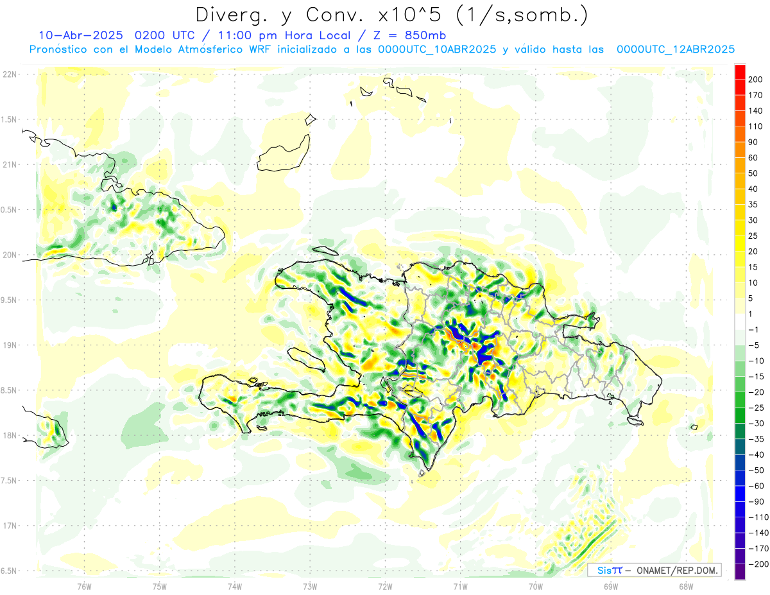
Task: Click the '69W' longitude axis label
Action: pyautogui.click(x=611, y=587)
